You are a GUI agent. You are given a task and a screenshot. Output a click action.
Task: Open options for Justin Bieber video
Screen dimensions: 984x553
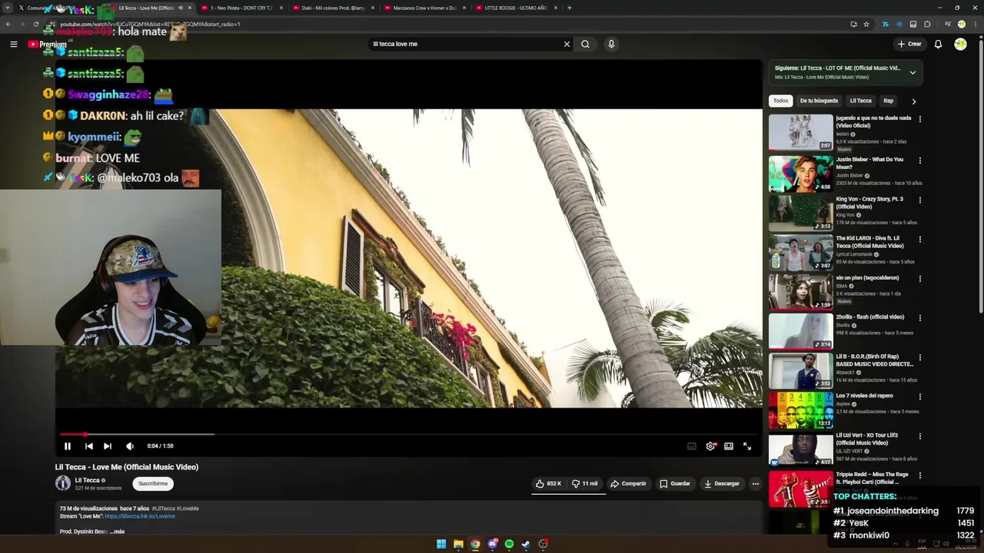[920, 161]
